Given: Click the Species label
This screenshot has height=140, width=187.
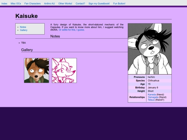Looking at the screenshot, I should [x=140, y=81].
